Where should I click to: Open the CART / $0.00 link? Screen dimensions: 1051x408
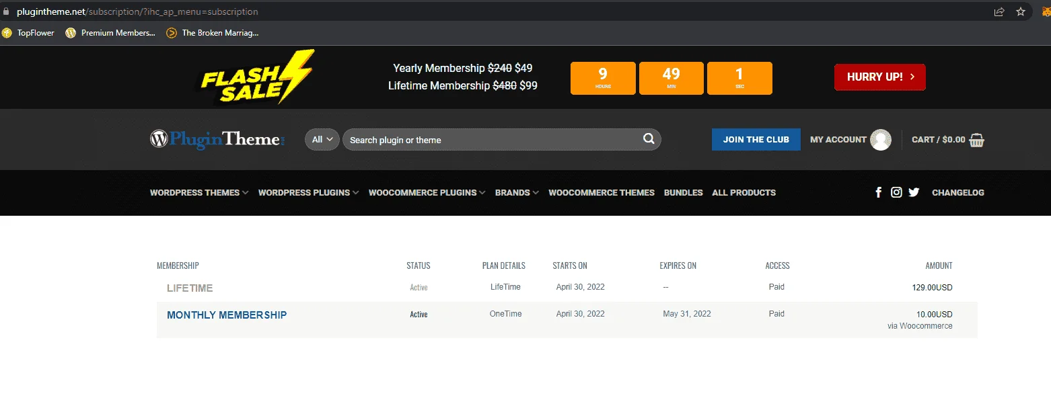(939, 140)
